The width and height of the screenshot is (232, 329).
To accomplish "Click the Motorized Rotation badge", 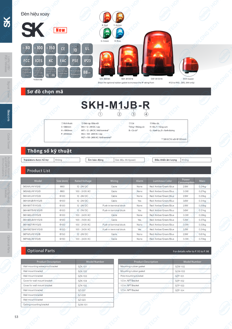I will tap(75, 72).
